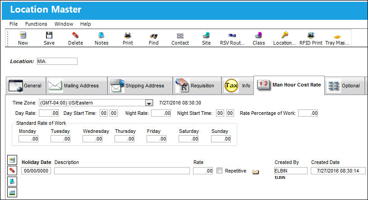Toggle the Repetitive checkbox
This screenshot has height=200, width=368.
(219, 170)
